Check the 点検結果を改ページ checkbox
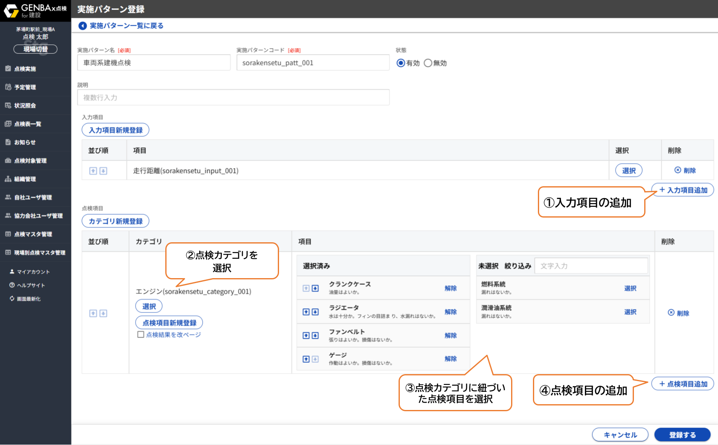Image resolution: width=718 pixels, height=445 pixels. click(141, 335)
